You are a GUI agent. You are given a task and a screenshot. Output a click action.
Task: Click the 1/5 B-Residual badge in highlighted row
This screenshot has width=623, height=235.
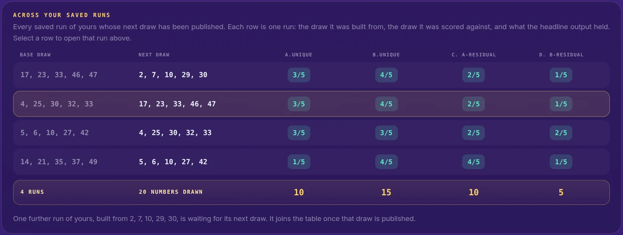pos(561,104)
